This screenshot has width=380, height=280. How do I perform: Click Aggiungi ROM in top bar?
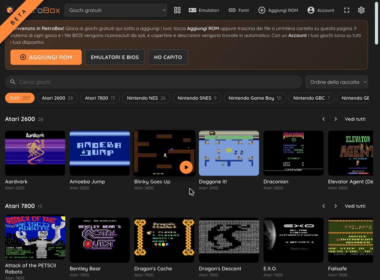tap(278, 10)
